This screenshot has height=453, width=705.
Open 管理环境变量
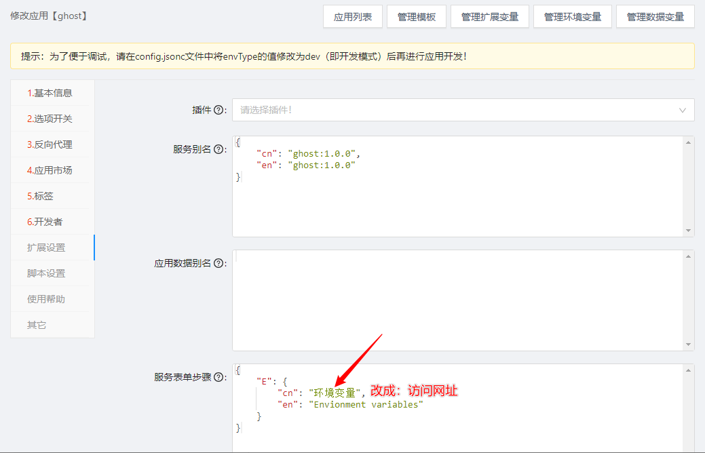pyautogui.click(x=573, y=17)
